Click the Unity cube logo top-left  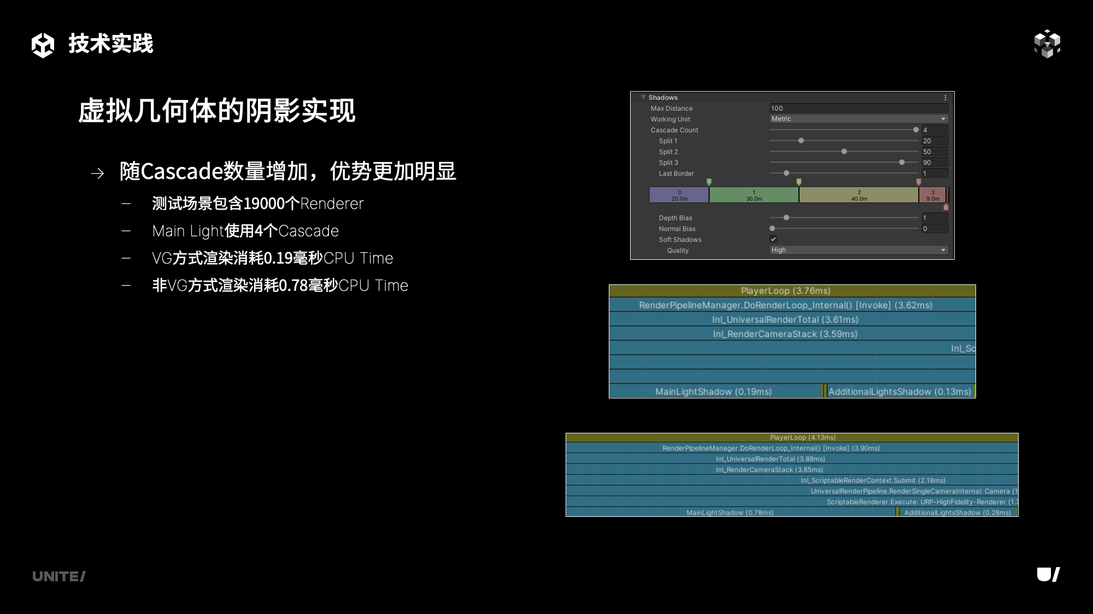43,45
